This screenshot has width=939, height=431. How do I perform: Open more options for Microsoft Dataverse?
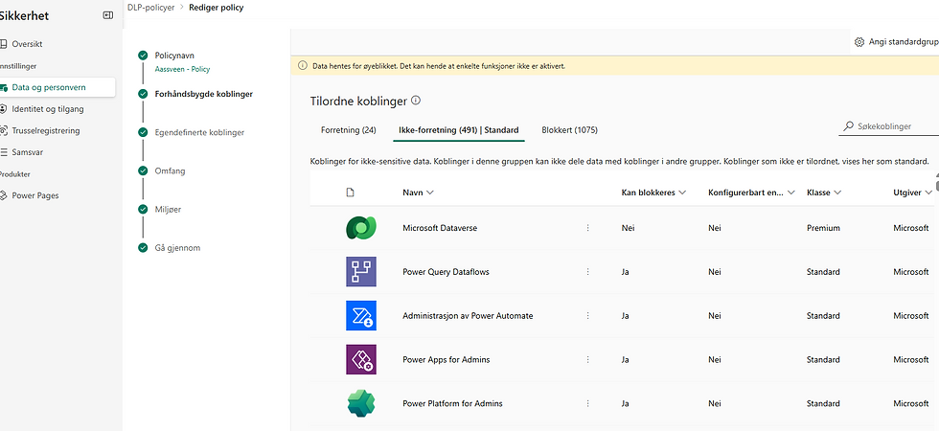tap(587, 228)
